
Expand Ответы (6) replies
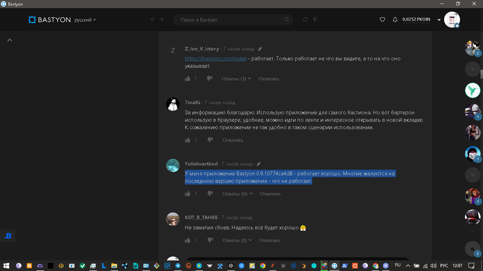[238, 194]
